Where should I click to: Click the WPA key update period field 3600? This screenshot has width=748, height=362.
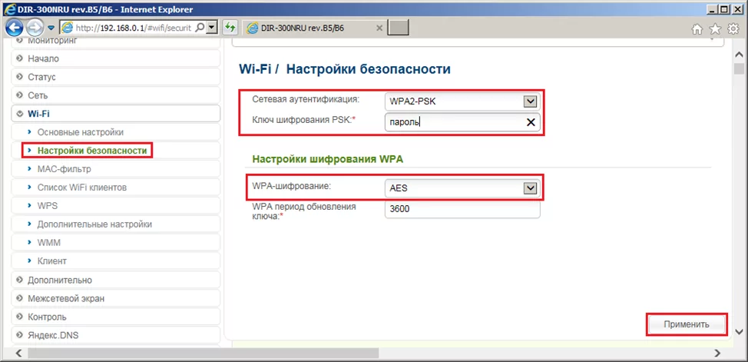(462, 209)
